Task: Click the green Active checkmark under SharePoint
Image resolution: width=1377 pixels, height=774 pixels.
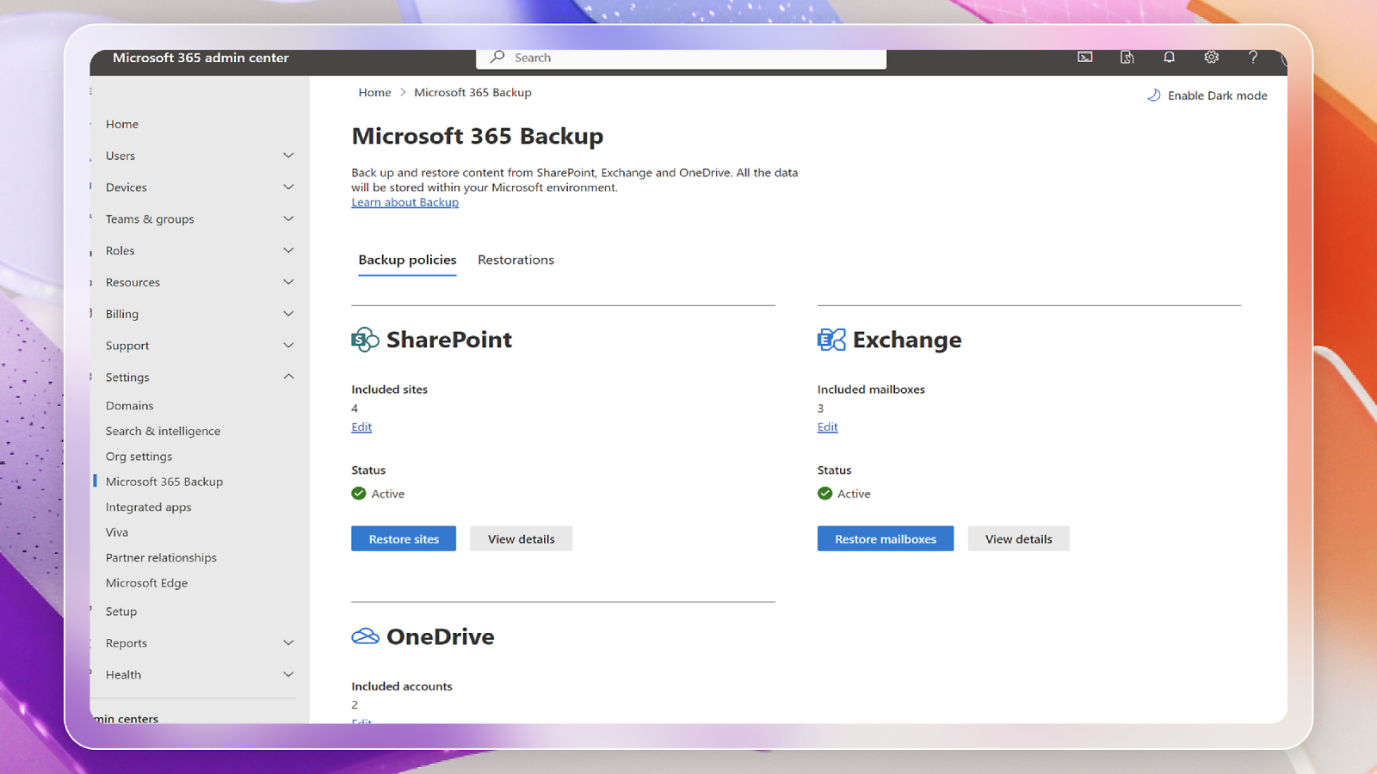Action: [359, 494]
